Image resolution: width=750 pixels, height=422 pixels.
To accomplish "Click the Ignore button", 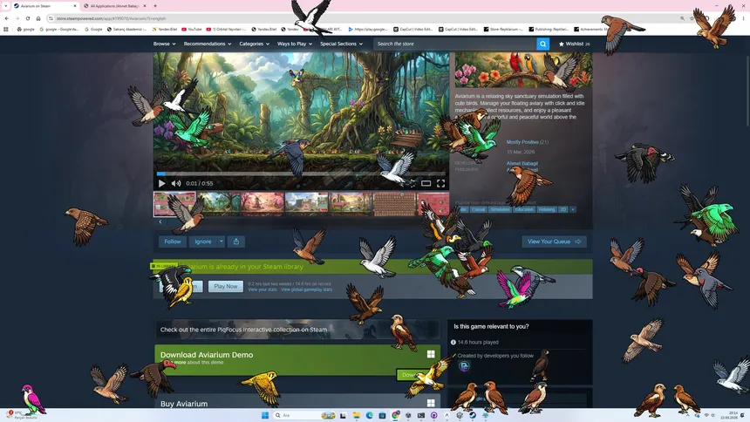I will point(203,242).
